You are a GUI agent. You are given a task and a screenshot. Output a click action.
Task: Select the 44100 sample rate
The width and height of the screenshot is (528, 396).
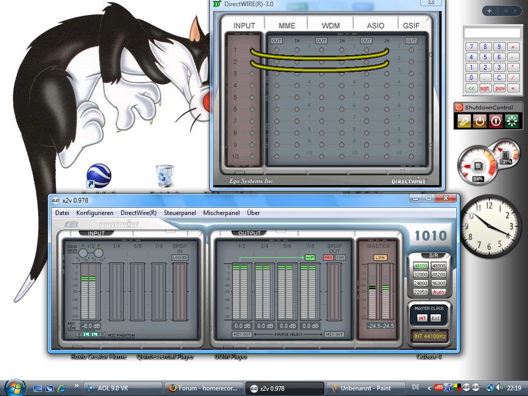point(421,266)
